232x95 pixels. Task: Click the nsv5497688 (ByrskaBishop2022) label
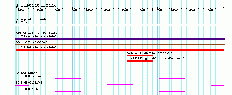coord(149,53)
